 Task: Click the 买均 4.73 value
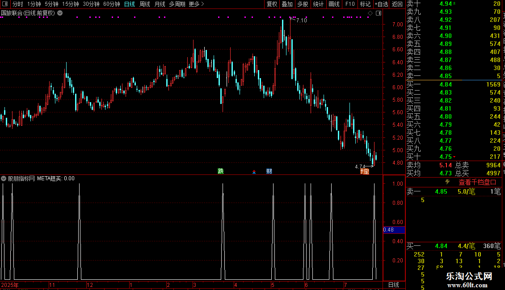(x=446, y=173)
